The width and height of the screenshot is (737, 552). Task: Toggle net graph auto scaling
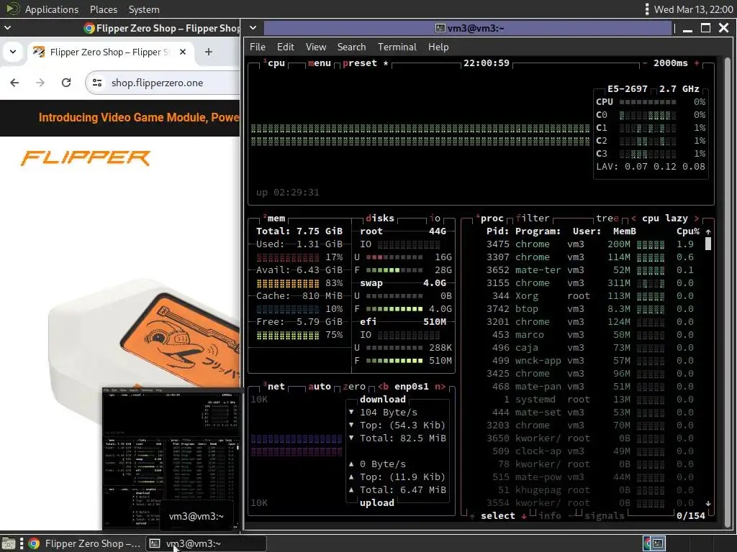click(320, 386)
